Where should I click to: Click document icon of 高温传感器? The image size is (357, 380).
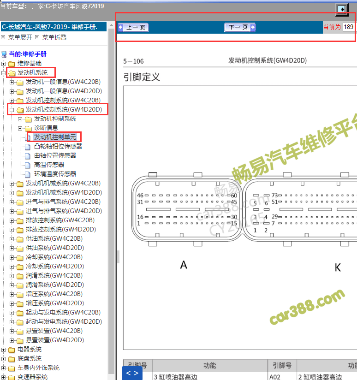pos(28,165)
